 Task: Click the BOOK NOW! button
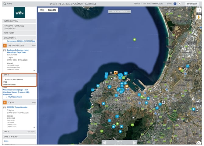[192, 4]
